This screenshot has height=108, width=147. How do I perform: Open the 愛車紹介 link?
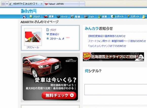click(x=54, y=34)
